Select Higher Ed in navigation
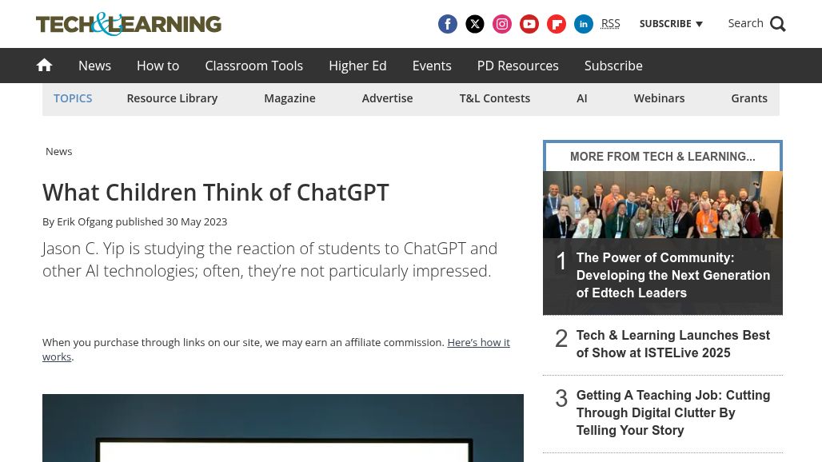The width and height of the screenshot is (822, 462). (357, 66)
